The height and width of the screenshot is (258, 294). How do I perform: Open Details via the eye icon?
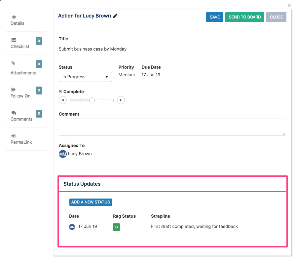[14, 17]
